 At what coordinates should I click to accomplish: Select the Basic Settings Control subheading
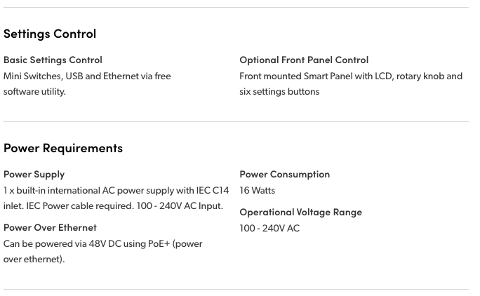click(53, 60)
